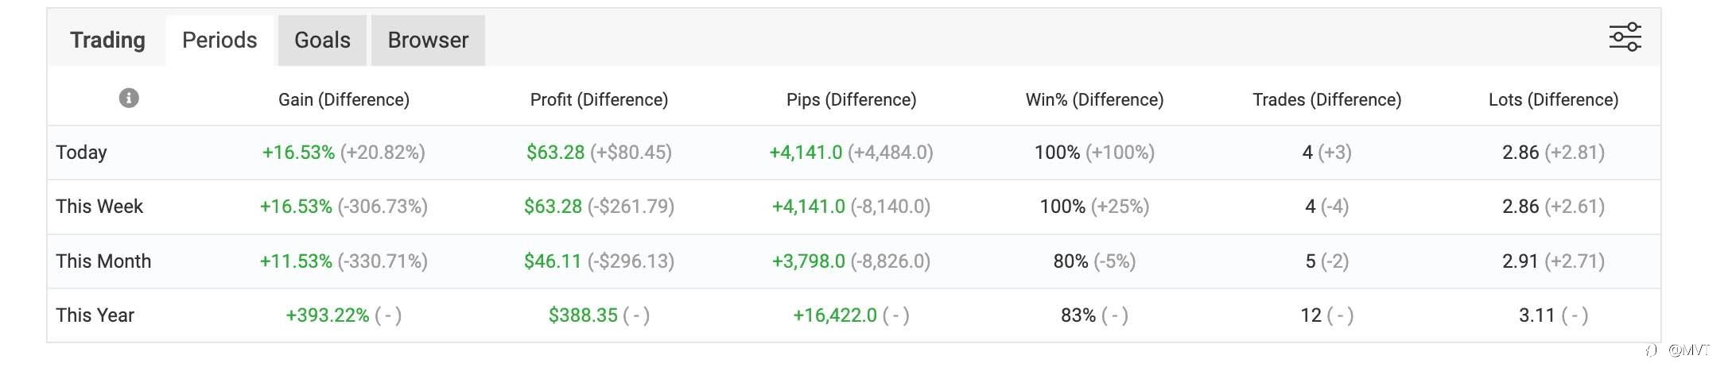The width and height of the screenshot is (1732, 375).
Task: Select the This Year row label
Action: click(x=95, y=315)
